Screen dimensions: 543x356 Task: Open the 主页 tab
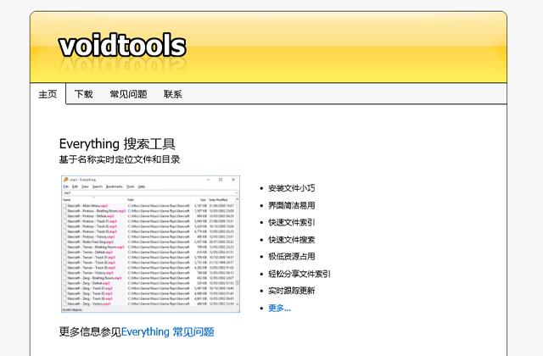click(48, 94)
